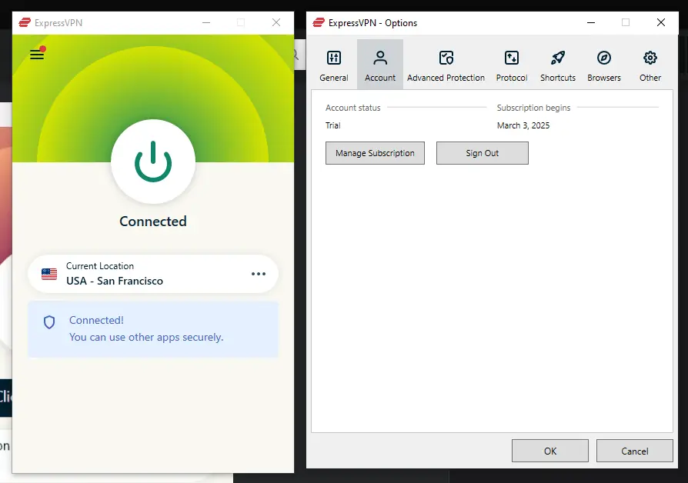Click the 'Trial' account status text
This screenshot has height=483, width=688.
tap(333, 125)
